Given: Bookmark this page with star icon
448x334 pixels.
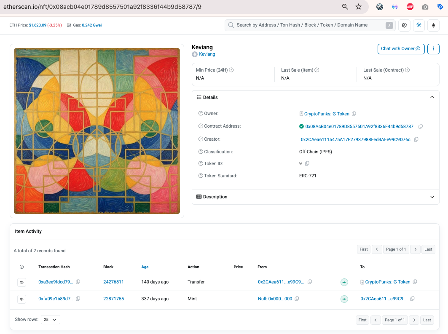Looking at the screenshot, I should (359, 7).
